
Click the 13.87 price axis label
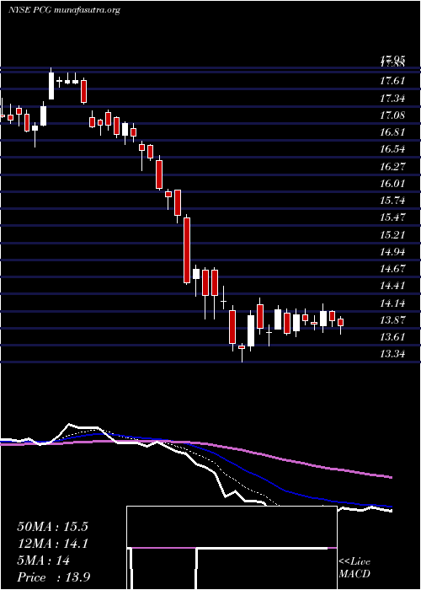[392, 320]
